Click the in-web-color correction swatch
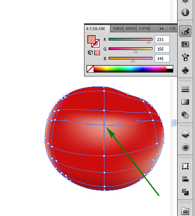 click(x=97, y=53)
